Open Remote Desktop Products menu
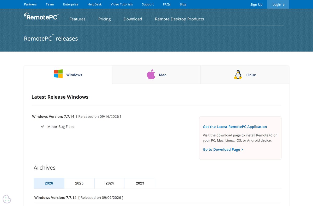The height and width of the screenshot is (206, 313). (179, 19)
